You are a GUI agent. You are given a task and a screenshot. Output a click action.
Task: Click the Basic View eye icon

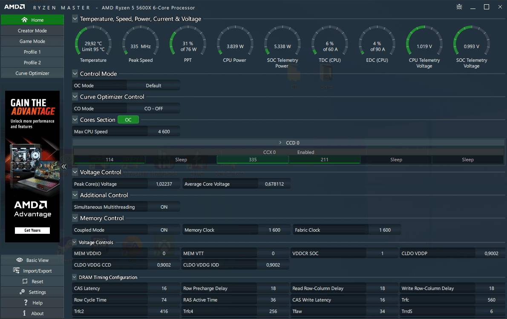click(19, 260)
